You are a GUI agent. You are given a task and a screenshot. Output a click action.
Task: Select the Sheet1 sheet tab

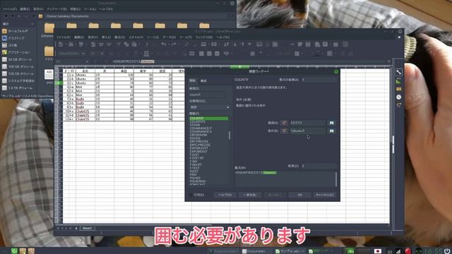pos(87,228)
